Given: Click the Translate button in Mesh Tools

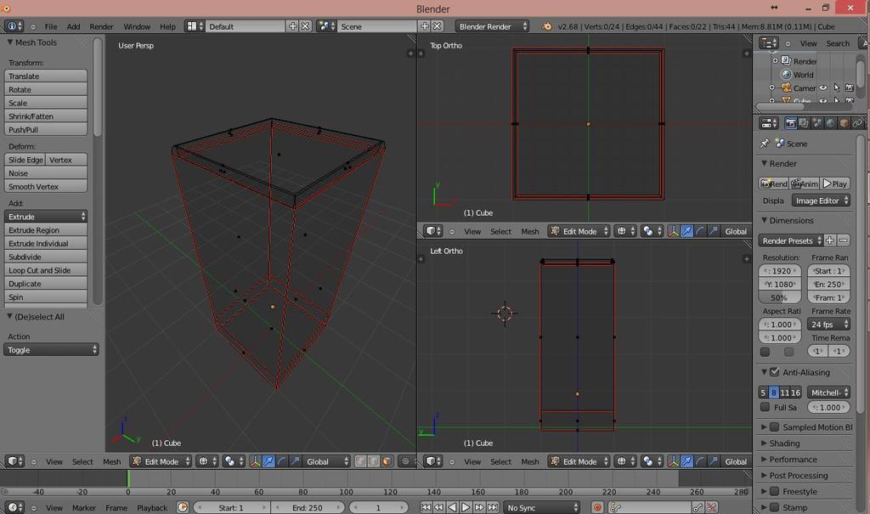Looking at the screenshot, I should pyautogui.click(x=46, y=76).
